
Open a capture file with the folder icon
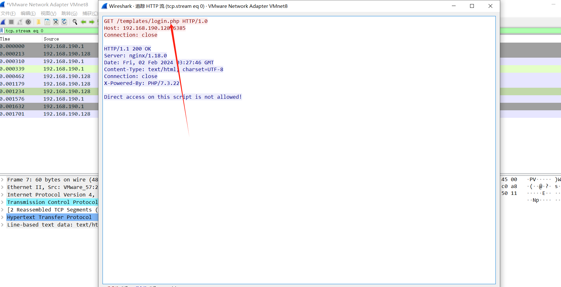coord(39,22)
